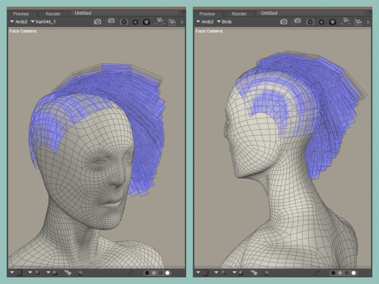This screenshot has height=284, width=379.
Task: Switch to the Render tab in left window
Action: [53, 14]
